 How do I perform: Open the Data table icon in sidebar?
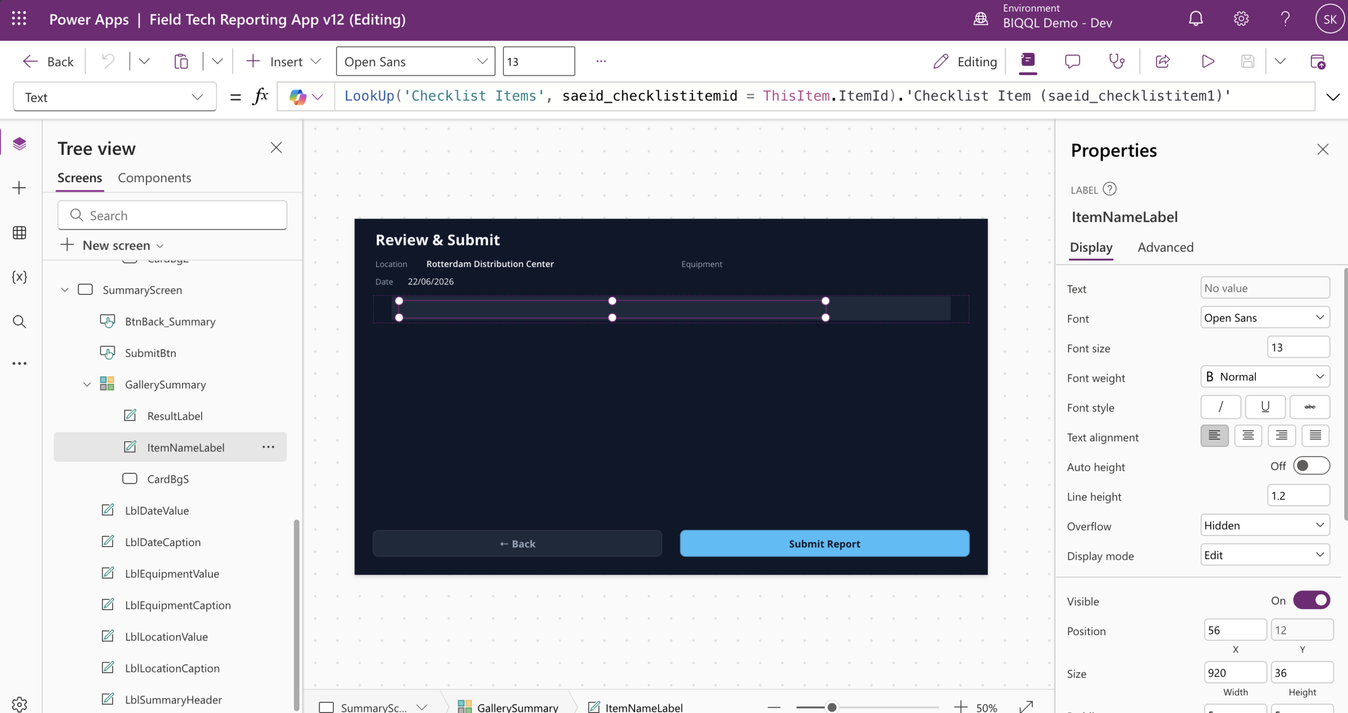(x=19, y=232)
